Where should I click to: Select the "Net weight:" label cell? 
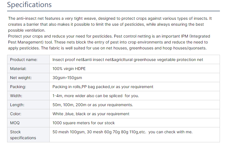click(21, 78)
